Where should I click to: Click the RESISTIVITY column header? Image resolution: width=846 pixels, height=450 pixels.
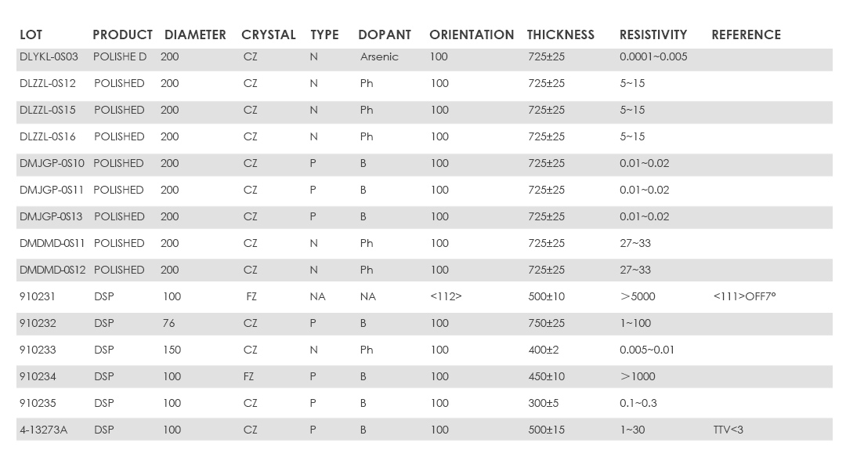653,34
